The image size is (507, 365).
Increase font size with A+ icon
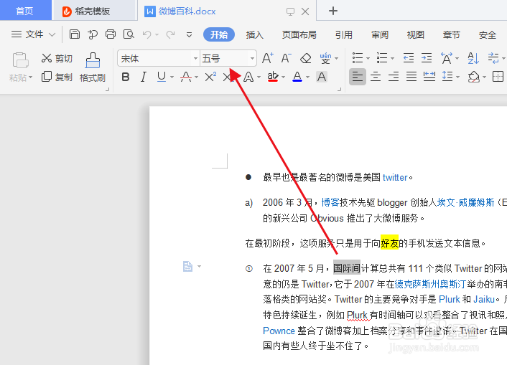point(267,59)
